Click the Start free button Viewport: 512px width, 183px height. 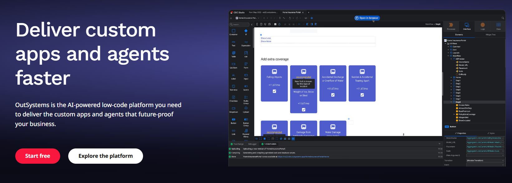click(x=38, y=156)
